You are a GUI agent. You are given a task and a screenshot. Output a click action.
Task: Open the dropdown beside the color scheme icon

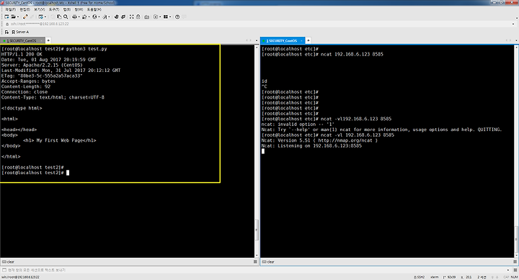pos(89,17)
